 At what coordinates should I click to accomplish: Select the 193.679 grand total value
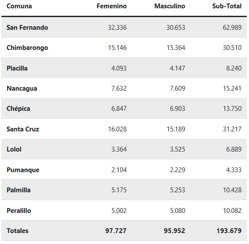tap(229, 231)
